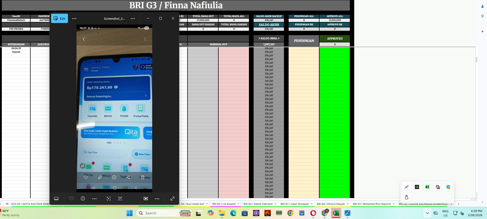Open dropdown arrow on Adelia Febrianti tab

pos(275,204)
